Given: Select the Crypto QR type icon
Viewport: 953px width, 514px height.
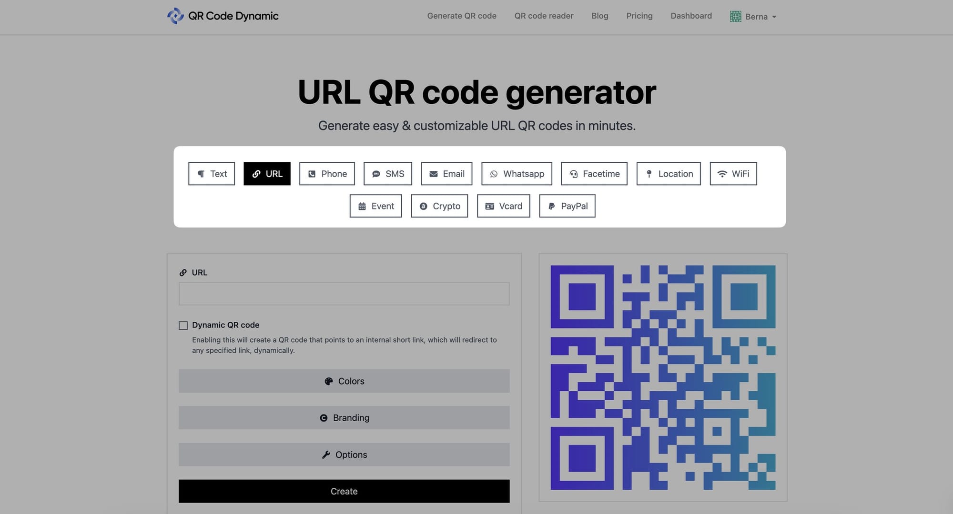Looking at the screenshot, I should 423,206.
